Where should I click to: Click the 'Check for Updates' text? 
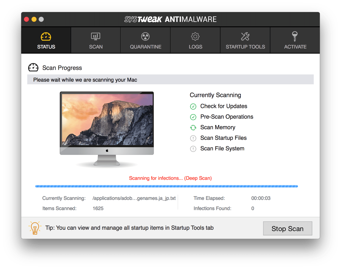pos(224,106)
